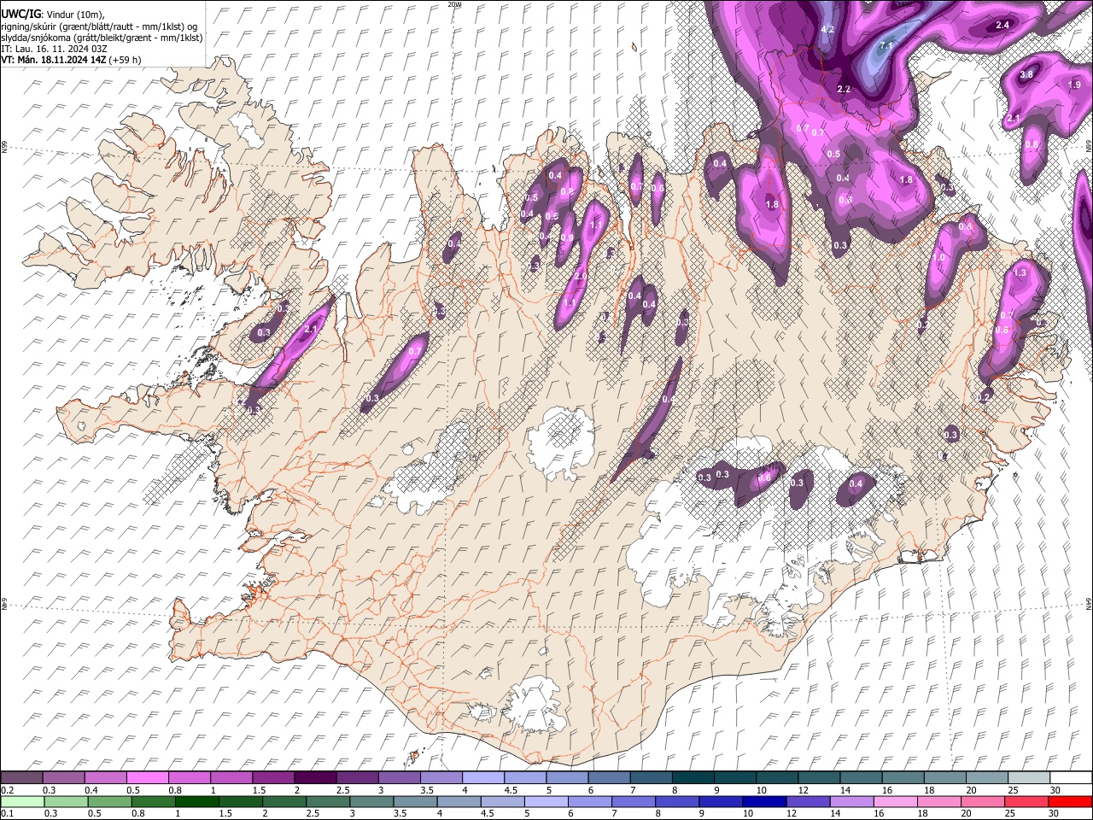1093x820 pixels.
Task: Pick red rain swatch right of 30
Action: (1070, 801)
